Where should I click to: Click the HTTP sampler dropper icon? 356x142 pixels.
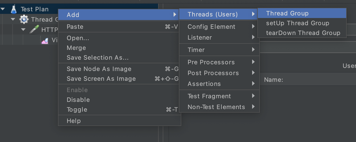34,30
